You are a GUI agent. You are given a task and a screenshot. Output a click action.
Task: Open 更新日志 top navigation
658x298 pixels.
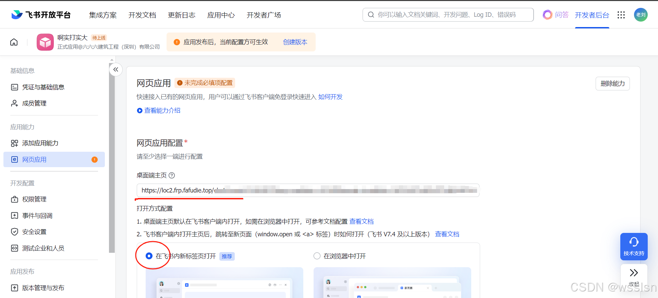182,15
